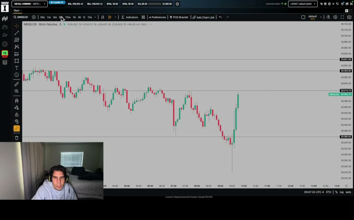The image size is (354, 220).
Task: Click the chart layout square icon
Action: (x=303, y=17)
